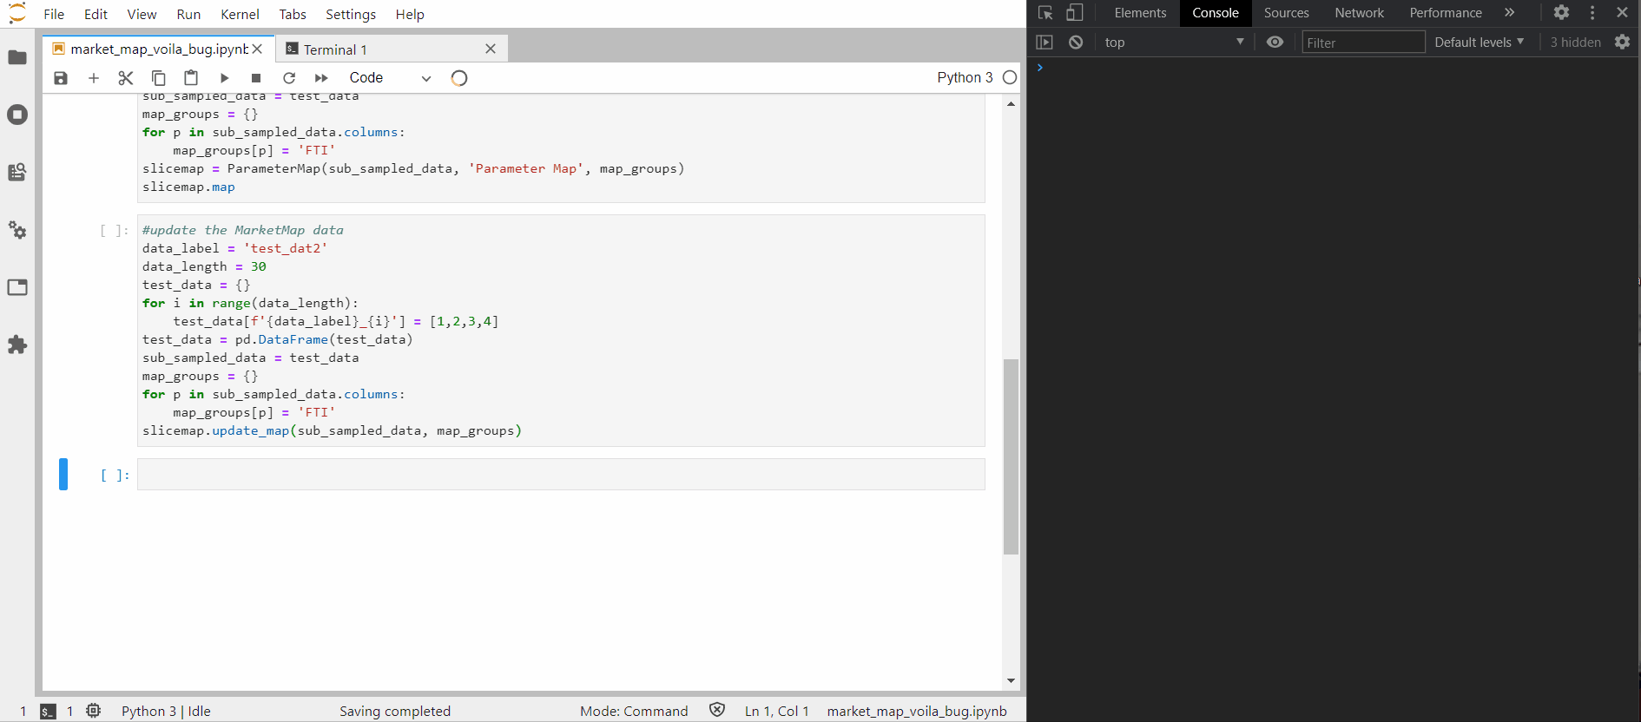Open DevTools console settings gear

[x=1622, y=43]
